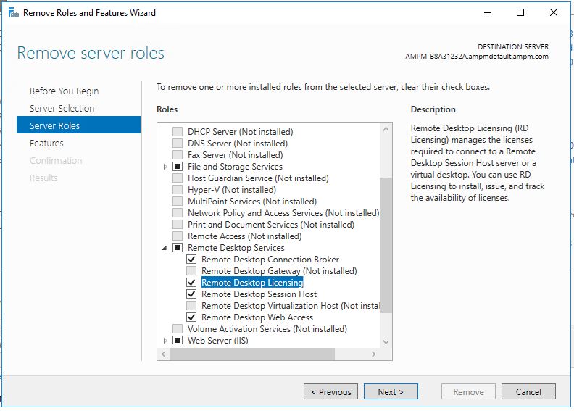Uncheck Remote Desktop Connection Broker checkbox
The image size is (574, 411).
(x=192, y=260)
